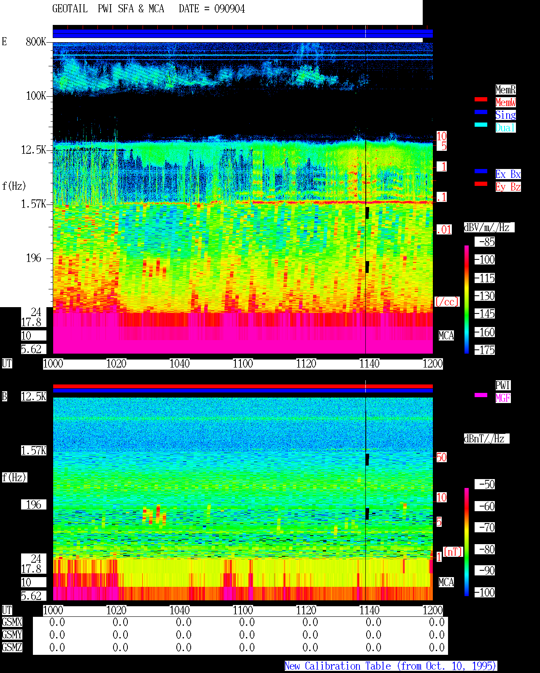
Task: Click the PWI legend label
Action: (503, 385)
